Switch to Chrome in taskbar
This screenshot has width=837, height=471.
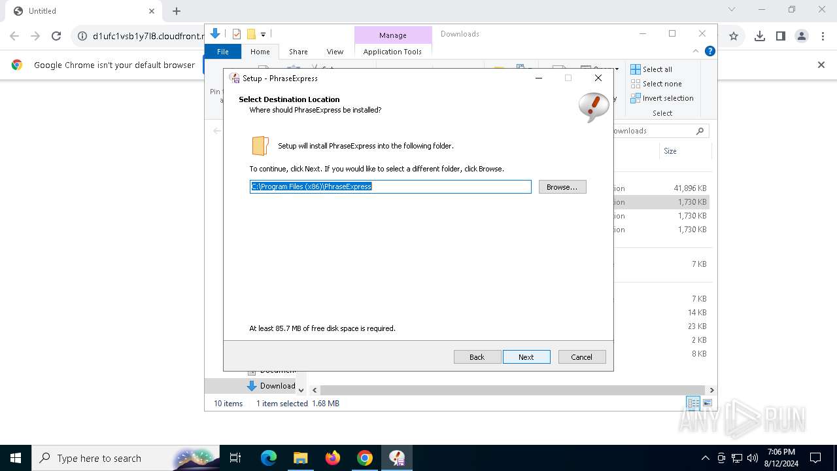pyautogui.click(x=365, y=458)
